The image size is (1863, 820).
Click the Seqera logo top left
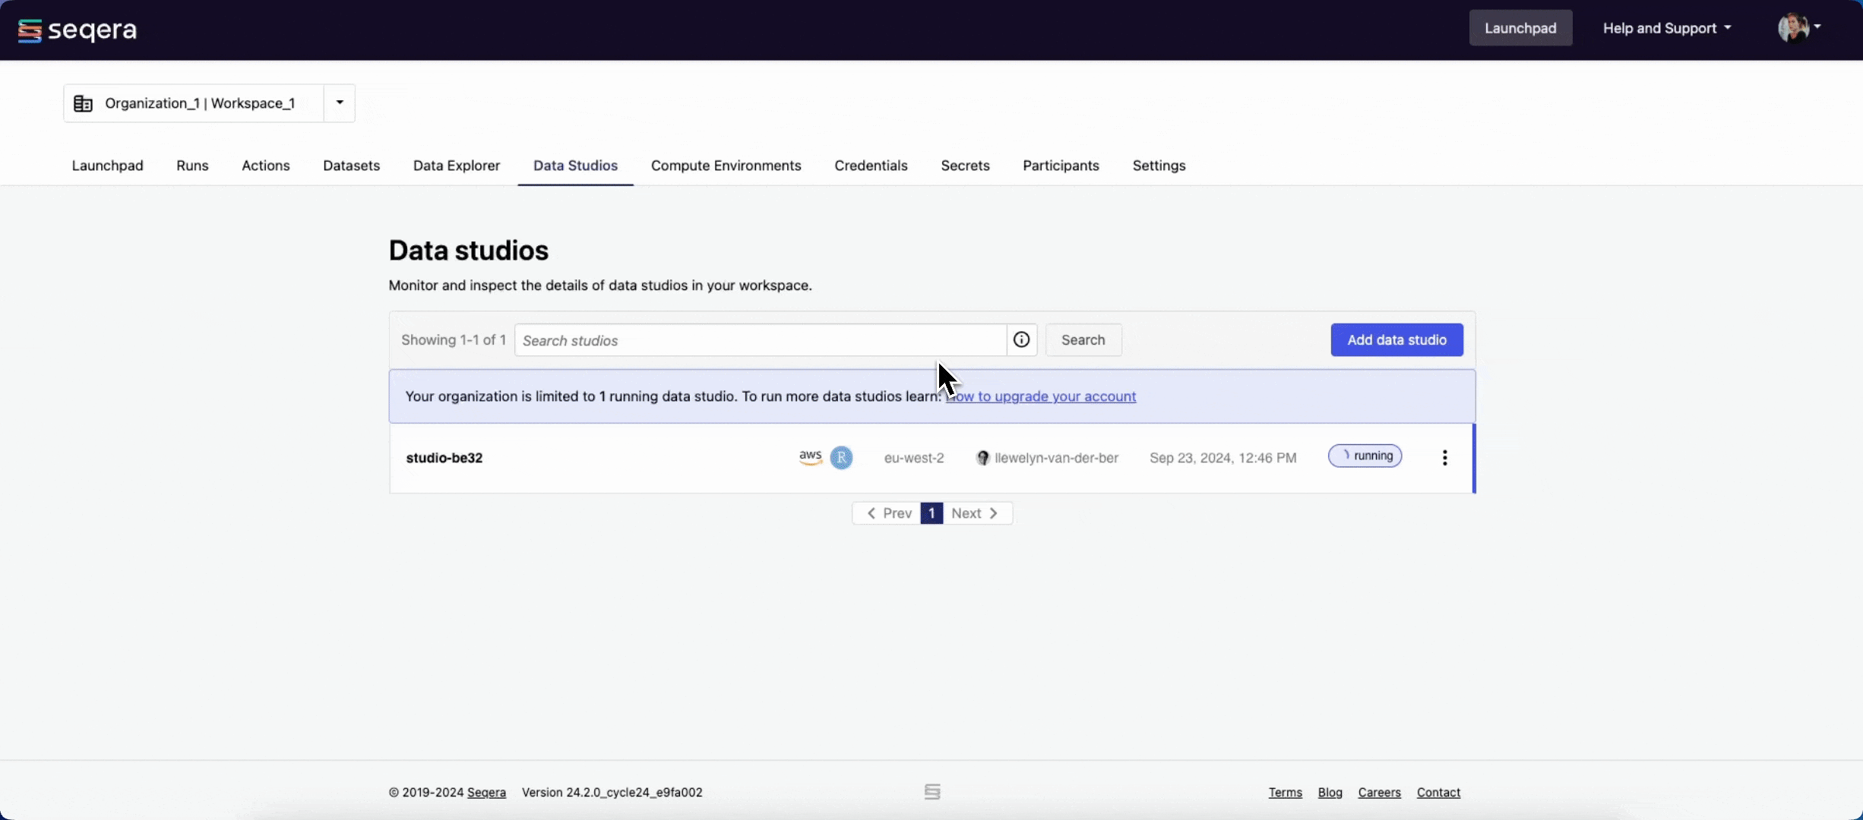tap(76, 27)
